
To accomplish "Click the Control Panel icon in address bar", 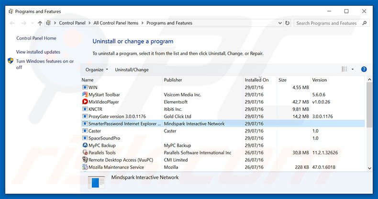I will [48, 23].
